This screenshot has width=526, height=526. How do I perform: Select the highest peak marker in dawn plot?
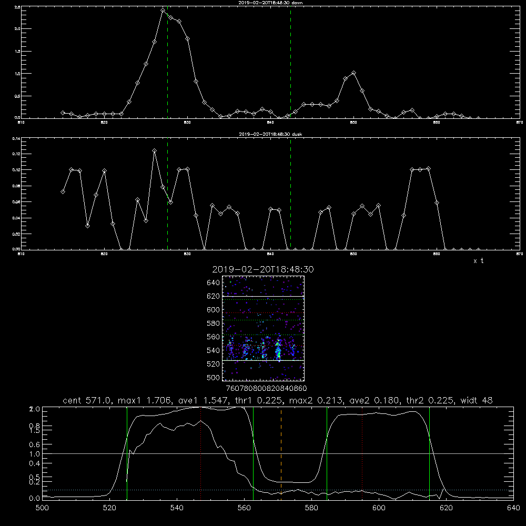(163, 11)
